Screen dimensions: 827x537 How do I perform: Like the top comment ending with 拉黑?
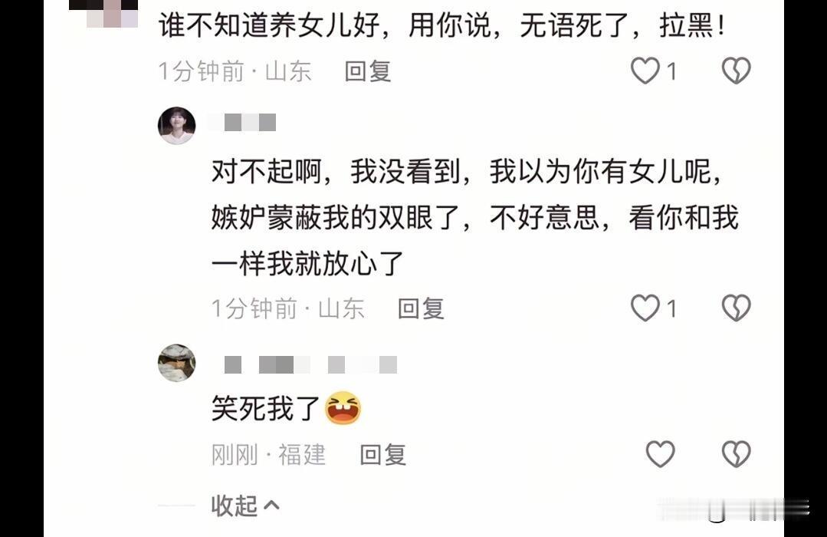pyautogui.click(x=645, y=71)
